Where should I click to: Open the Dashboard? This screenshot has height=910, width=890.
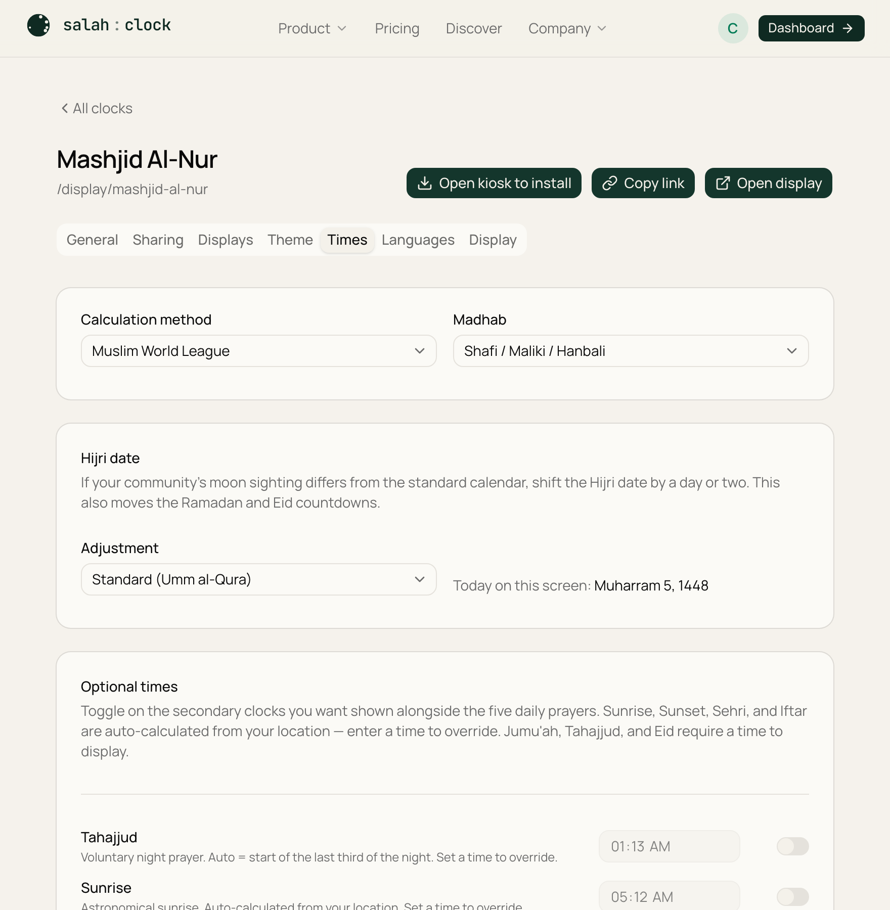click(x=811, y=28)
